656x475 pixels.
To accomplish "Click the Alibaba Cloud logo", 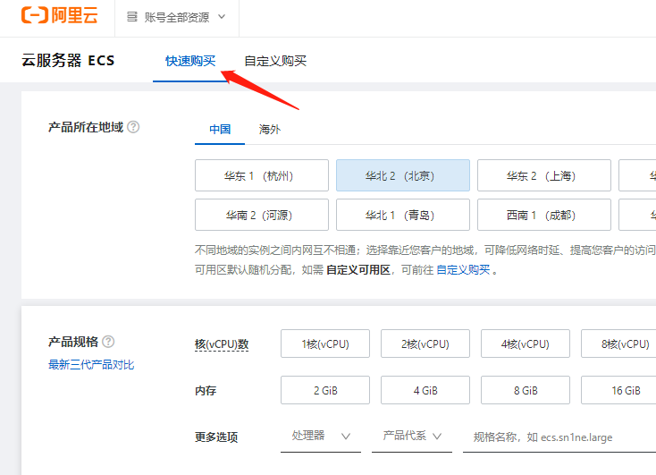I will click(59, 16).
